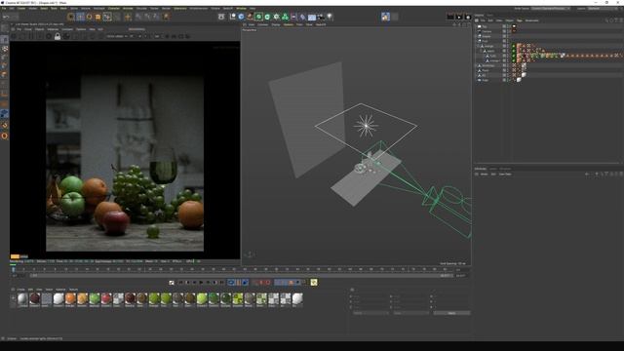Image resolution: width=624 pixels, height=351 pixels.
Task: Click the Undo arrow in top toolbar
Action: [x=6, y=17]
